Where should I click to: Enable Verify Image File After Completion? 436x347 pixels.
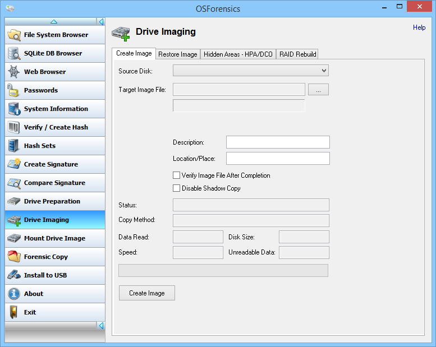tap(176, 175)
